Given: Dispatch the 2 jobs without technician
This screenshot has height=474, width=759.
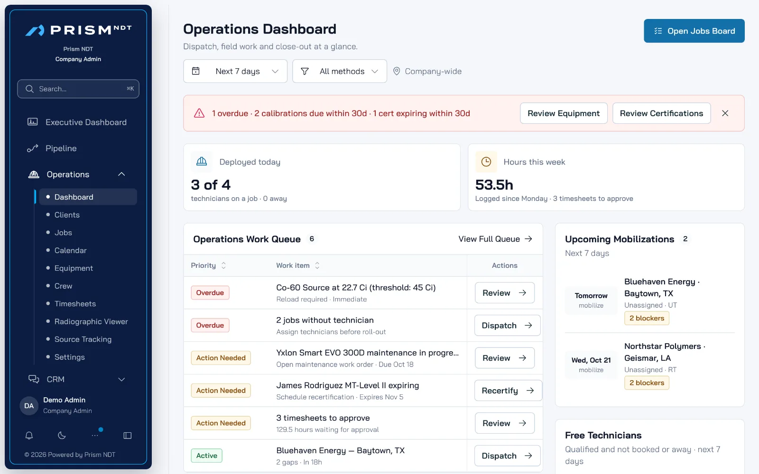Looking at the screenshot, I should point(507,326).
